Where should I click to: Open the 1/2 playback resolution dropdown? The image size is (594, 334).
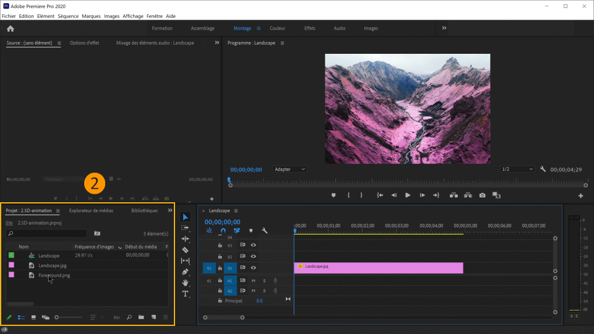click(x=517, y=169)
